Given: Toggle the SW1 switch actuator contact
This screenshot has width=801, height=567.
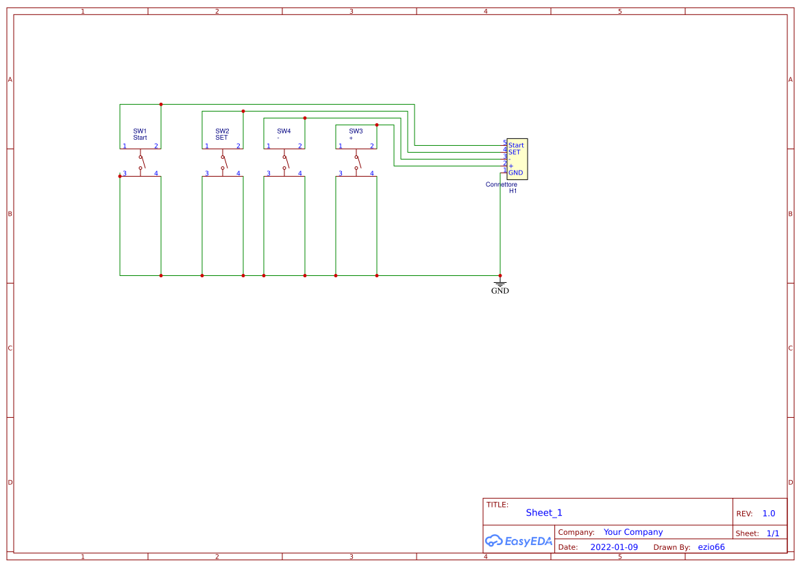Looking at the screenshot, I should [143, 162].
